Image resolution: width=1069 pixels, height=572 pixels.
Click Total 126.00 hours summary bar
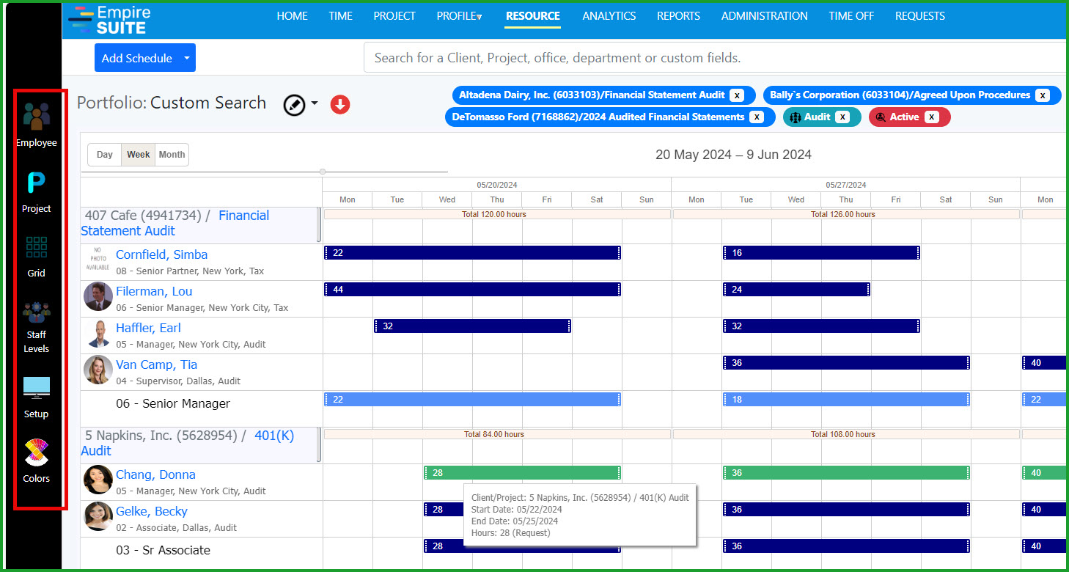846,214
